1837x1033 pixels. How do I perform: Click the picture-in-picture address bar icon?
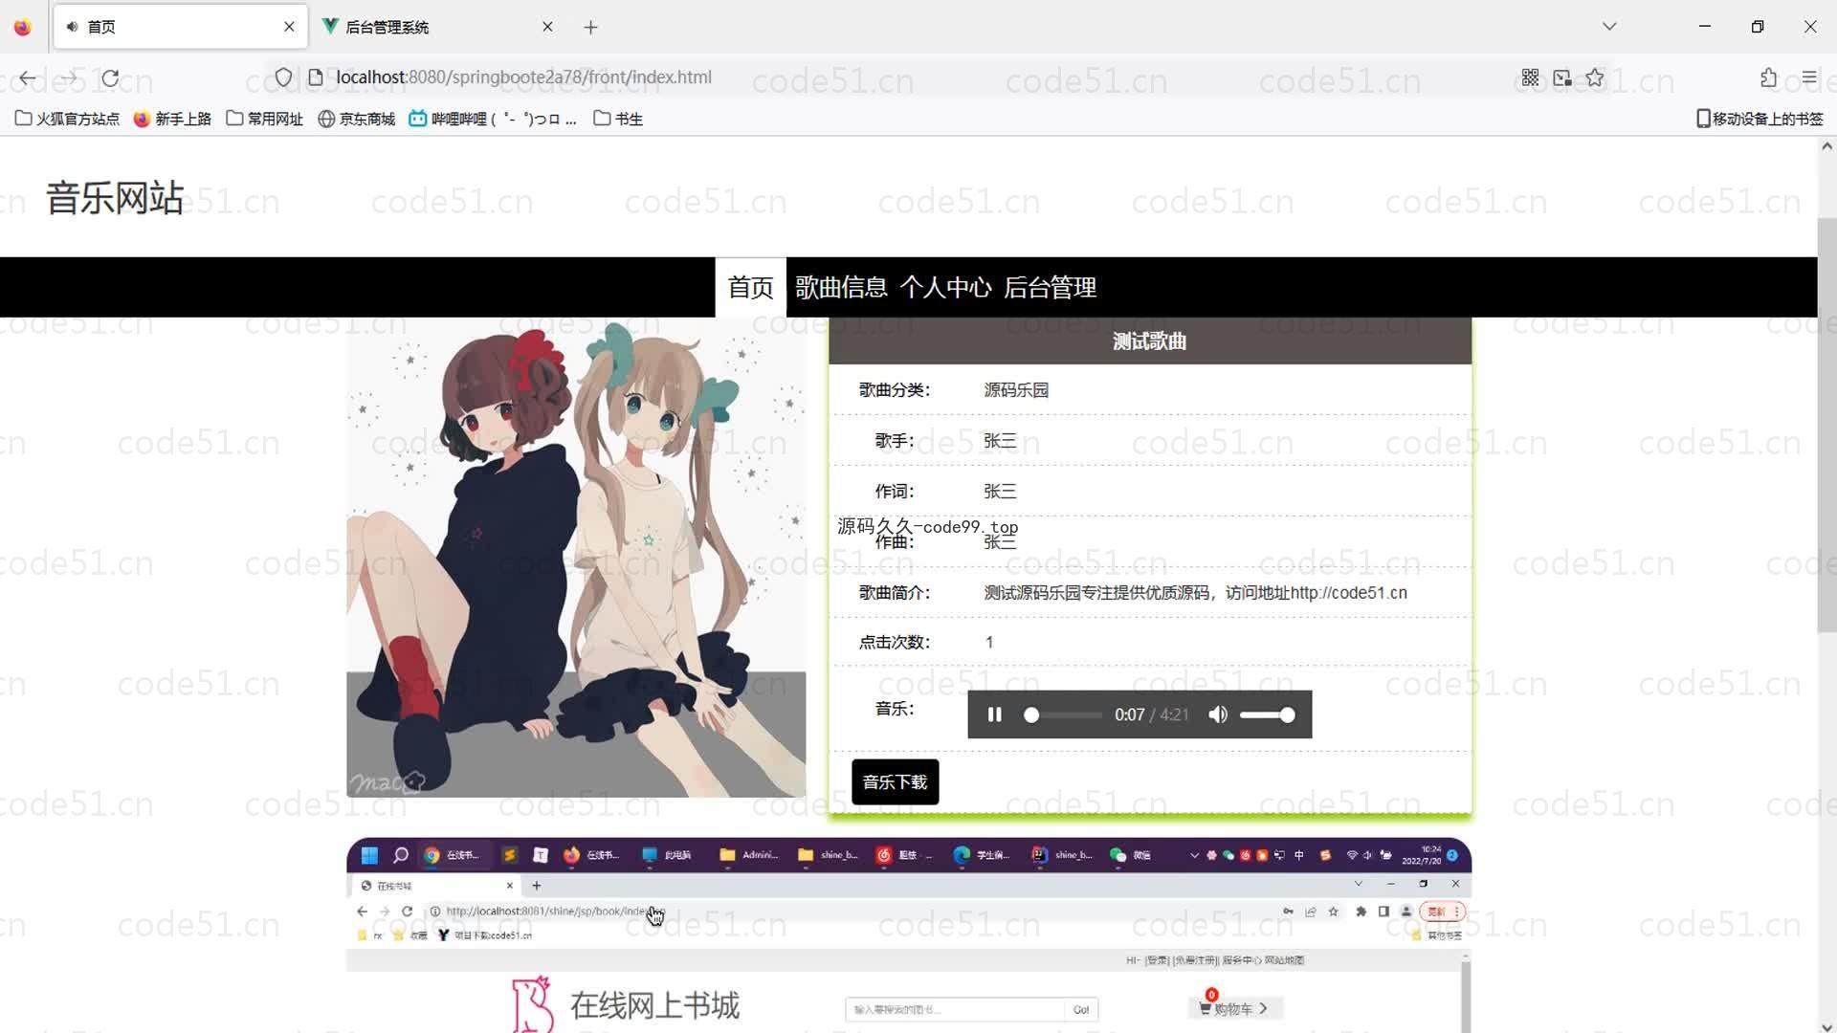1562,77
